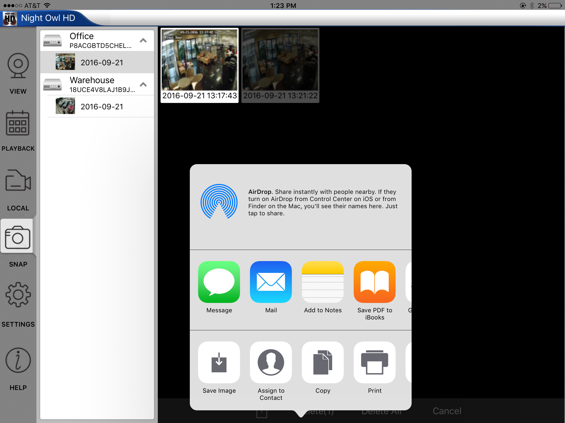Share snapshot via Mail
Image resolution: width=565 pixels, height=423 pixels.
[271, 287]
